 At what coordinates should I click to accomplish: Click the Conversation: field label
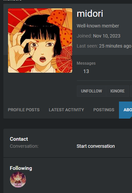24,146
